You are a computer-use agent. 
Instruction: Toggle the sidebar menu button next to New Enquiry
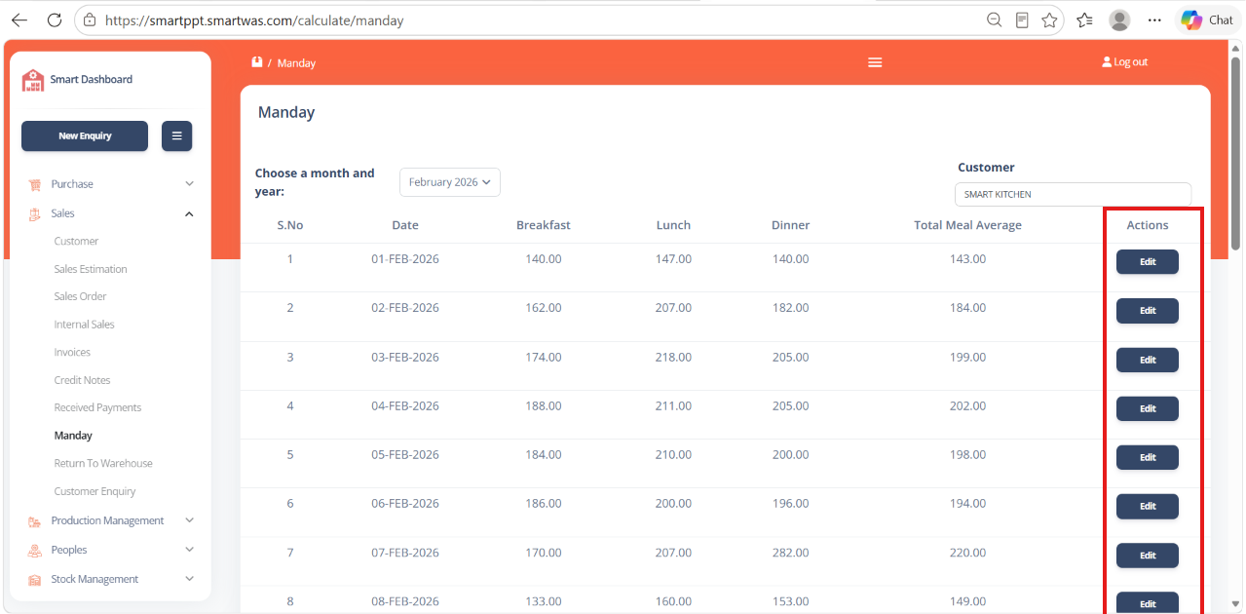[x=176, y=136]
